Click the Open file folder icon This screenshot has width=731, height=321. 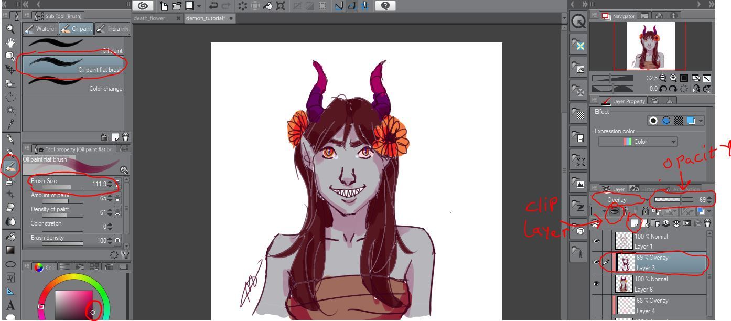[176, 6]
